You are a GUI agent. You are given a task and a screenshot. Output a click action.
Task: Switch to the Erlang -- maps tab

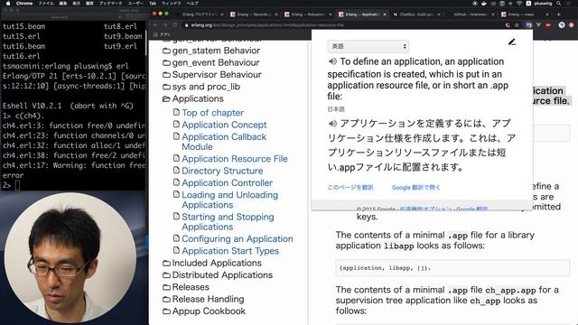[524, 14]
